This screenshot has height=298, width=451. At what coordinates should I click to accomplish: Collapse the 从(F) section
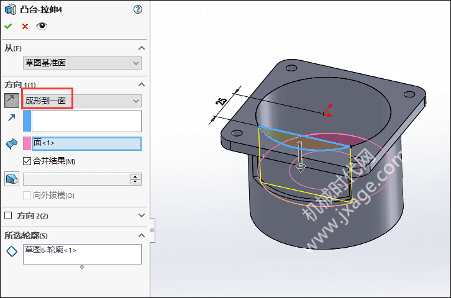tap(142, 48)
